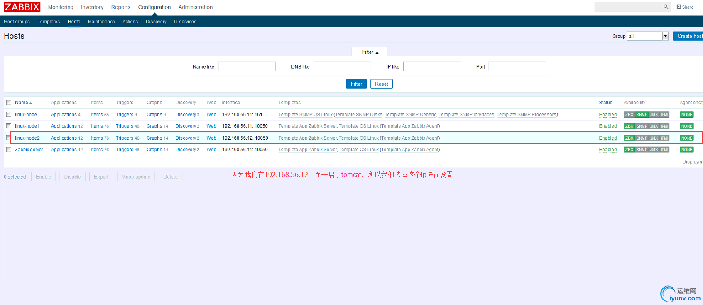Click the IP like input field
This screenshot has height=305, width=703.
pyautogui.click(x=432, y=66)
